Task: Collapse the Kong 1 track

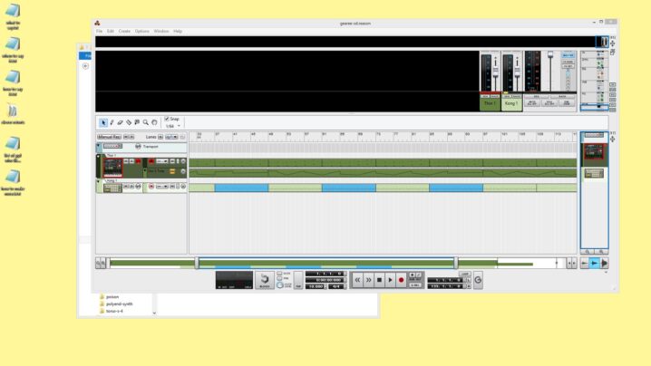Action: pyautogui.click(x=100, y=181)
